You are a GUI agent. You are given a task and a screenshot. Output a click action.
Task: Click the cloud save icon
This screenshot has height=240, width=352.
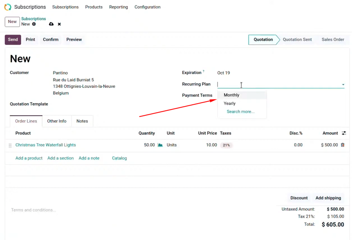tap(51, 24)
